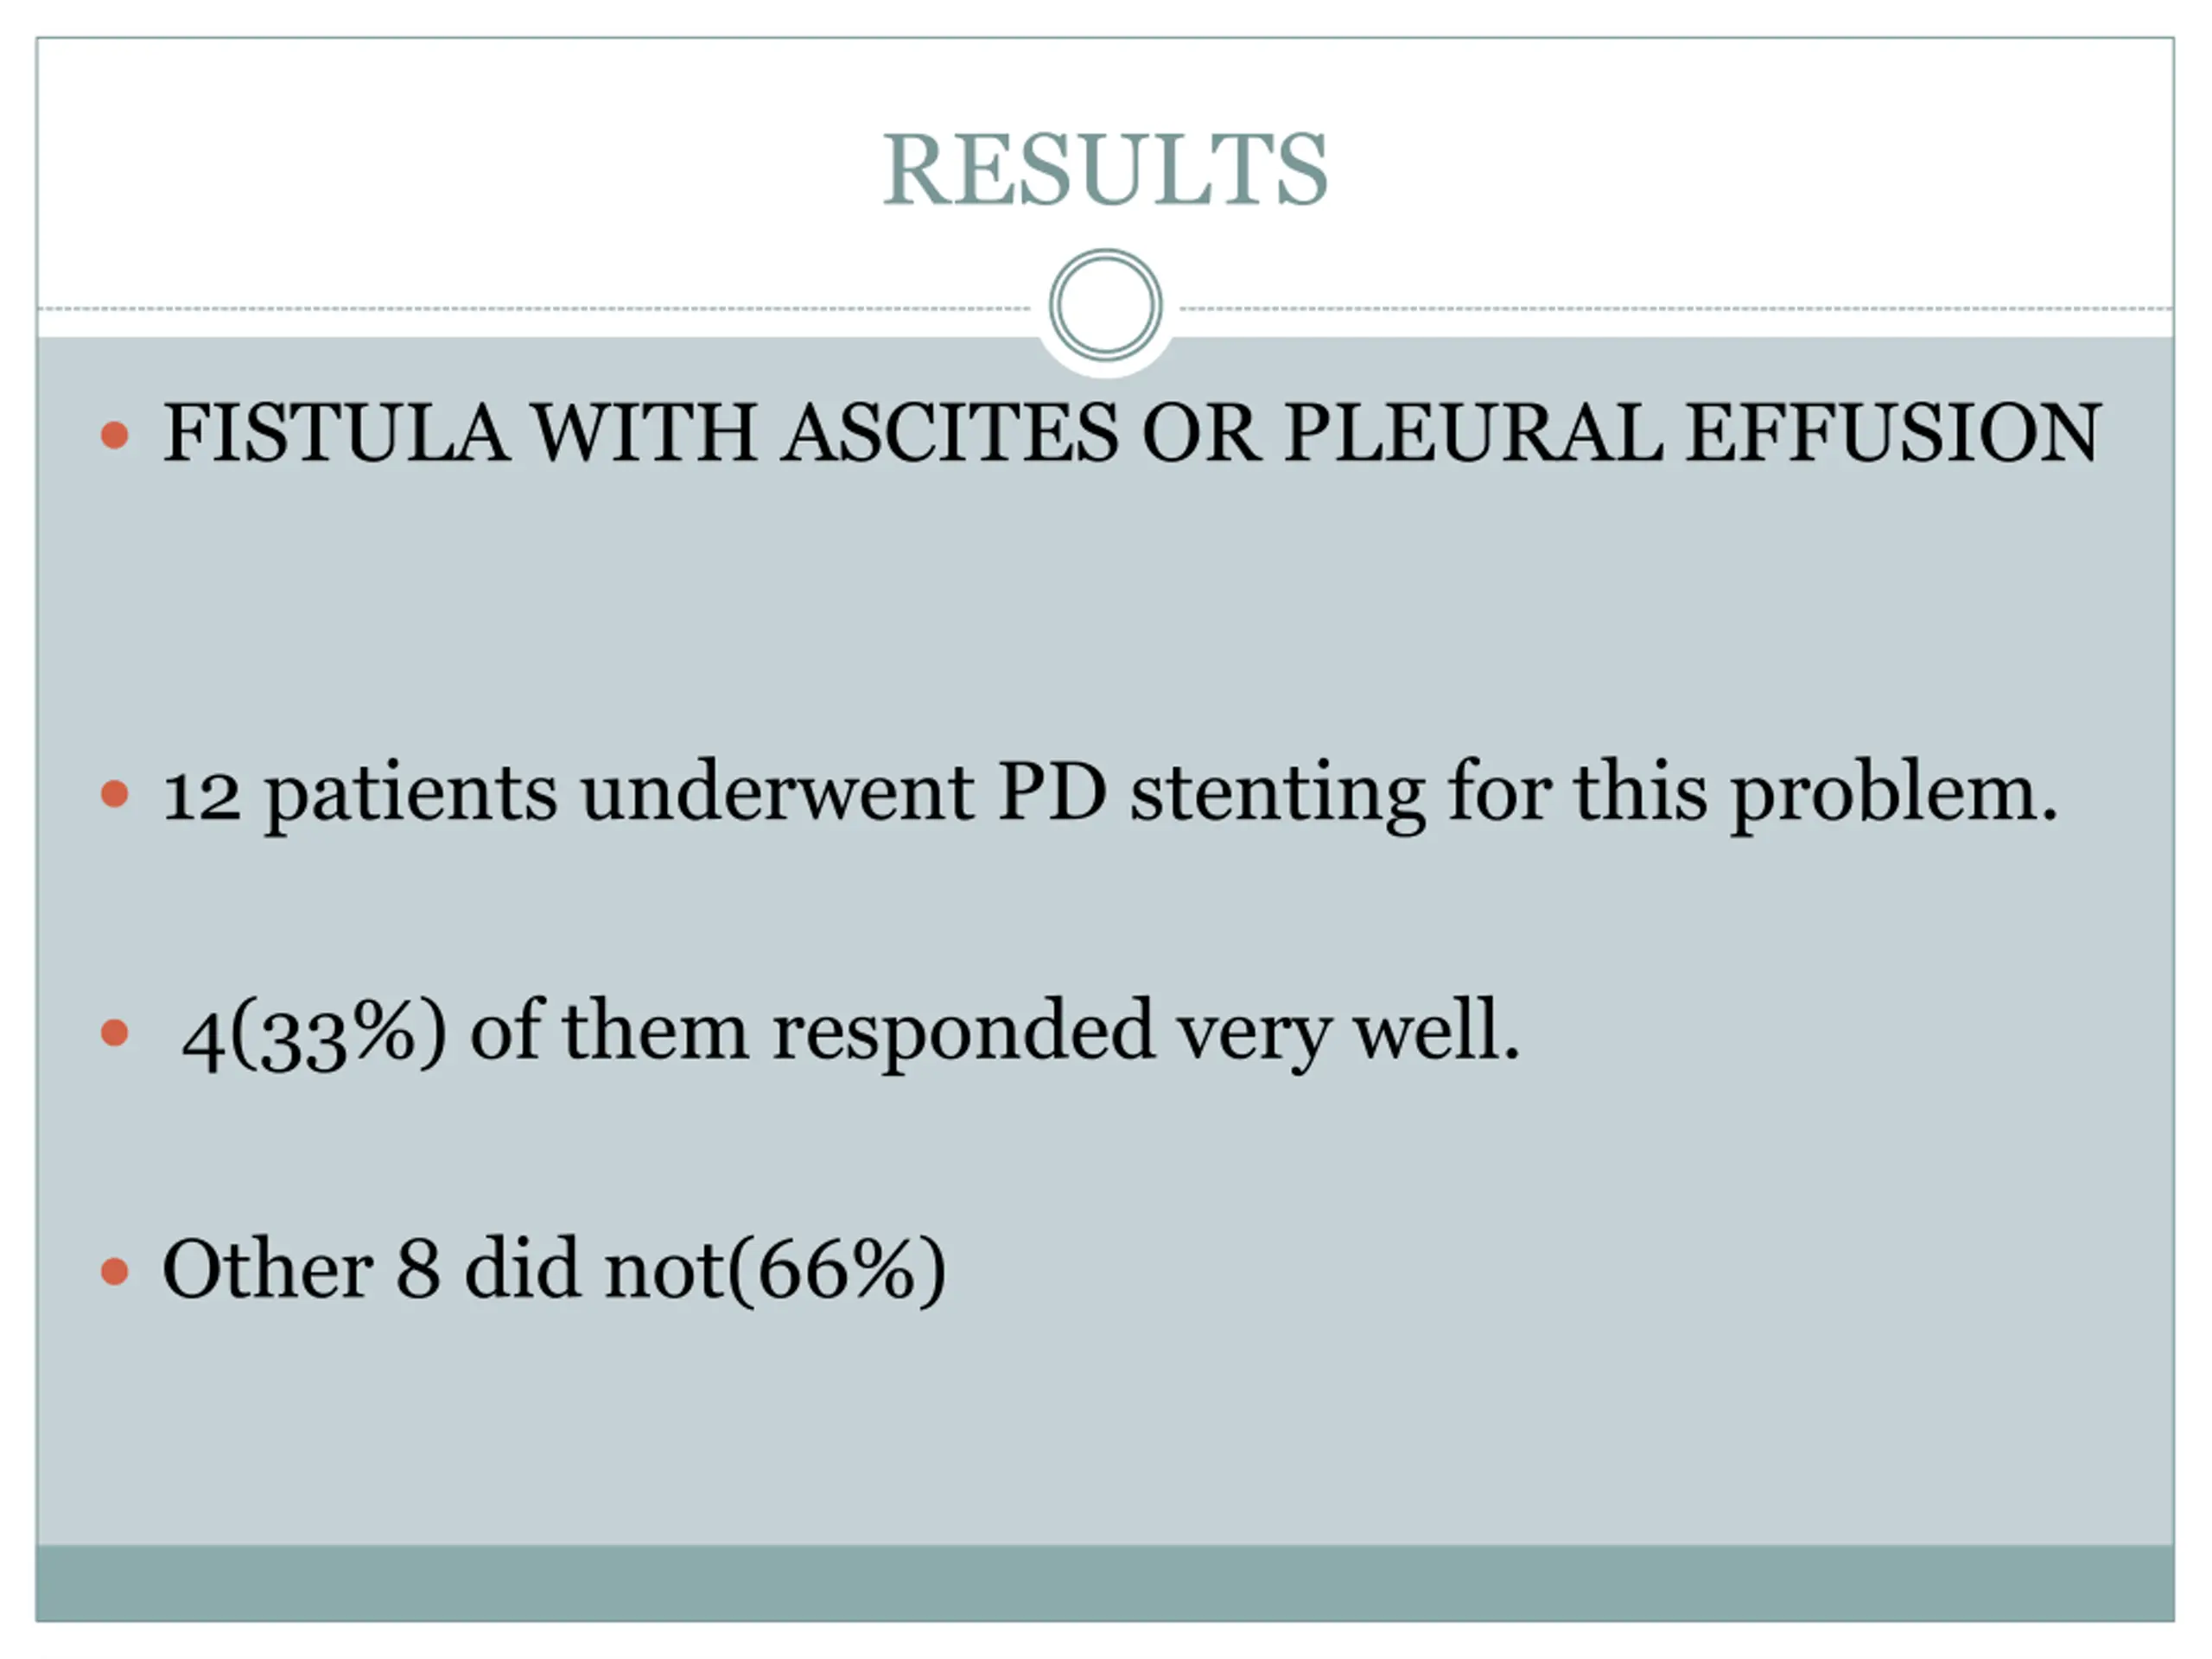Click the orange bullet beside 4(33%) line

point(115,1032)
